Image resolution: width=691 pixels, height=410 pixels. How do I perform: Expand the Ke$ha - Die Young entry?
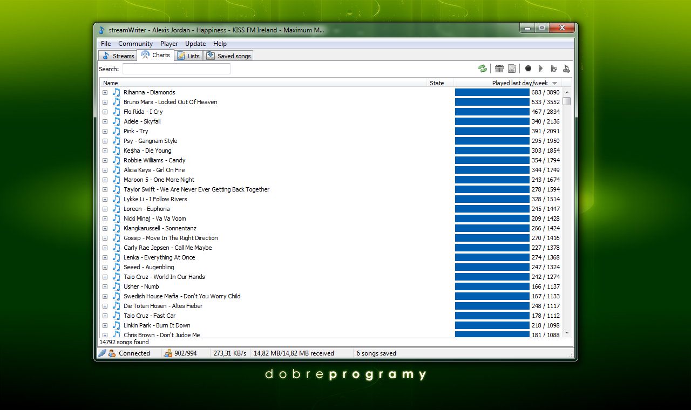pyautogui.click(x=105, y=151)
